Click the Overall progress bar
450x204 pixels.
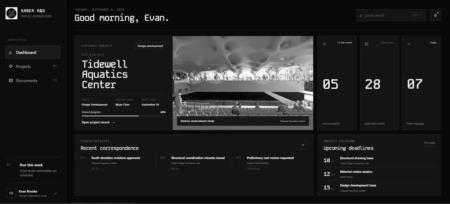click(x=124, y=116)
